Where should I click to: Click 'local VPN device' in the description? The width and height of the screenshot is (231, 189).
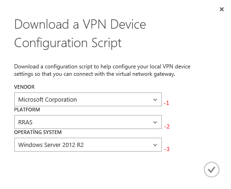[170, 67]
